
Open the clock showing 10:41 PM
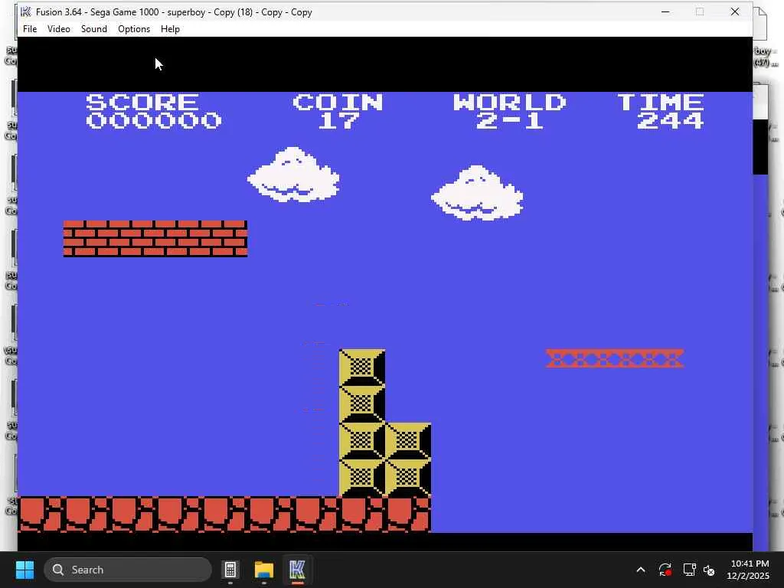tap(748, 570)
